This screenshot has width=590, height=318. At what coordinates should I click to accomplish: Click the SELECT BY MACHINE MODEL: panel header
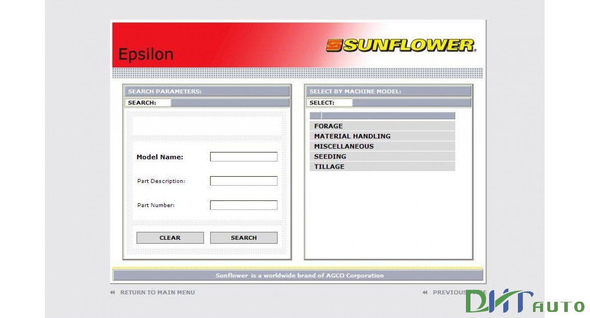coord(388,91)
